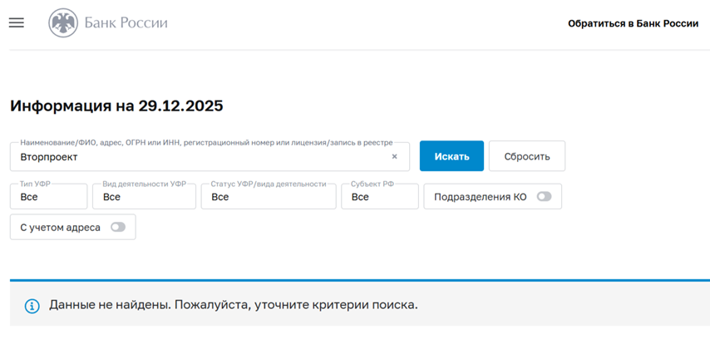Open the 'Вид деятельности УФР' dropdown

click(144, 197)
